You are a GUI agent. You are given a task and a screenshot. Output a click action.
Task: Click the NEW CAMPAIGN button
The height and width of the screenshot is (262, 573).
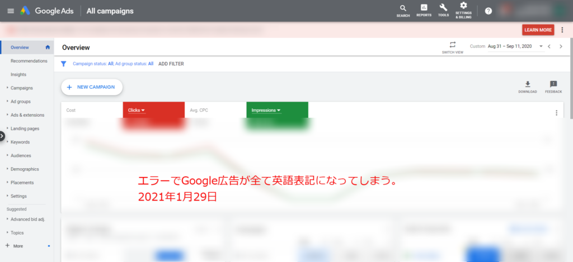91,87
